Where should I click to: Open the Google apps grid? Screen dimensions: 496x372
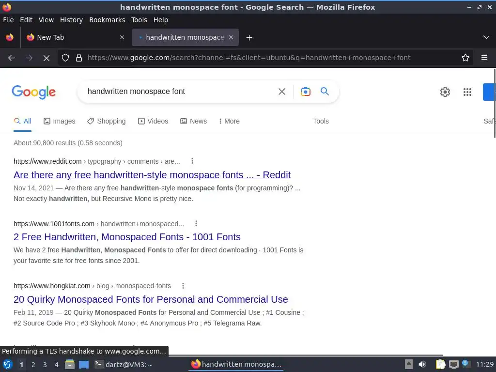[x=467, y=92]
